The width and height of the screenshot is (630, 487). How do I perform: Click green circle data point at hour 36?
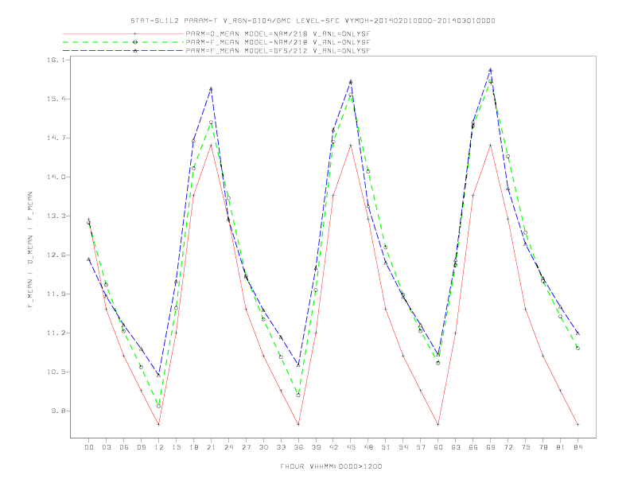click(x=298, y=395)
